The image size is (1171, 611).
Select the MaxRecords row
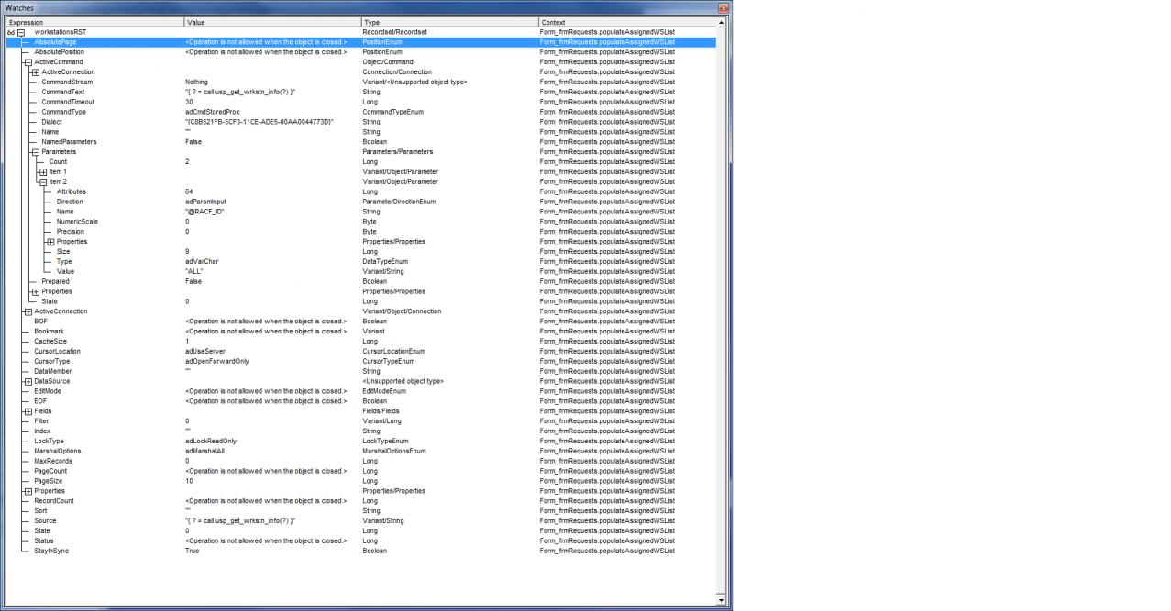pyautogui.click(x=360, y=461)
